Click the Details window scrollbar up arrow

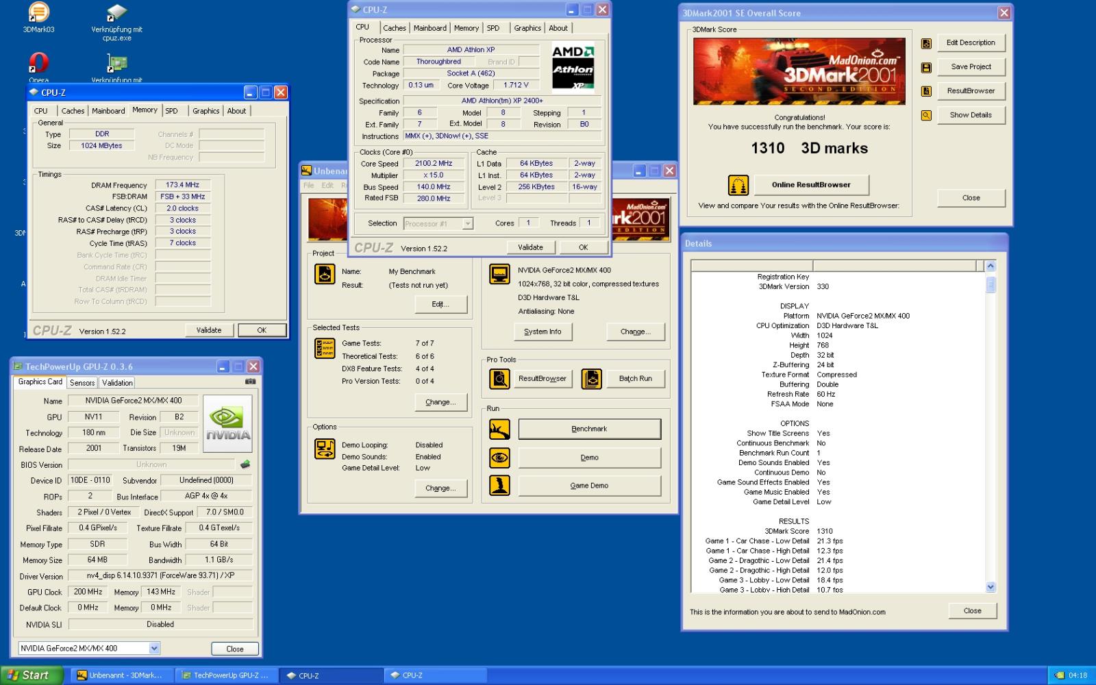pyautogui.click(x=991, y=266)
